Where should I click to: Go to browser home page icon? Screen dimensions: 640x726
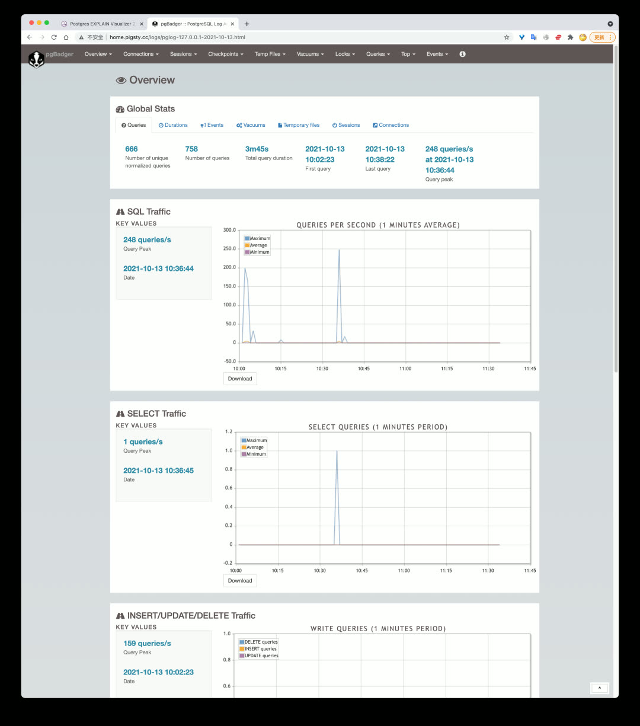coord(66,37)
